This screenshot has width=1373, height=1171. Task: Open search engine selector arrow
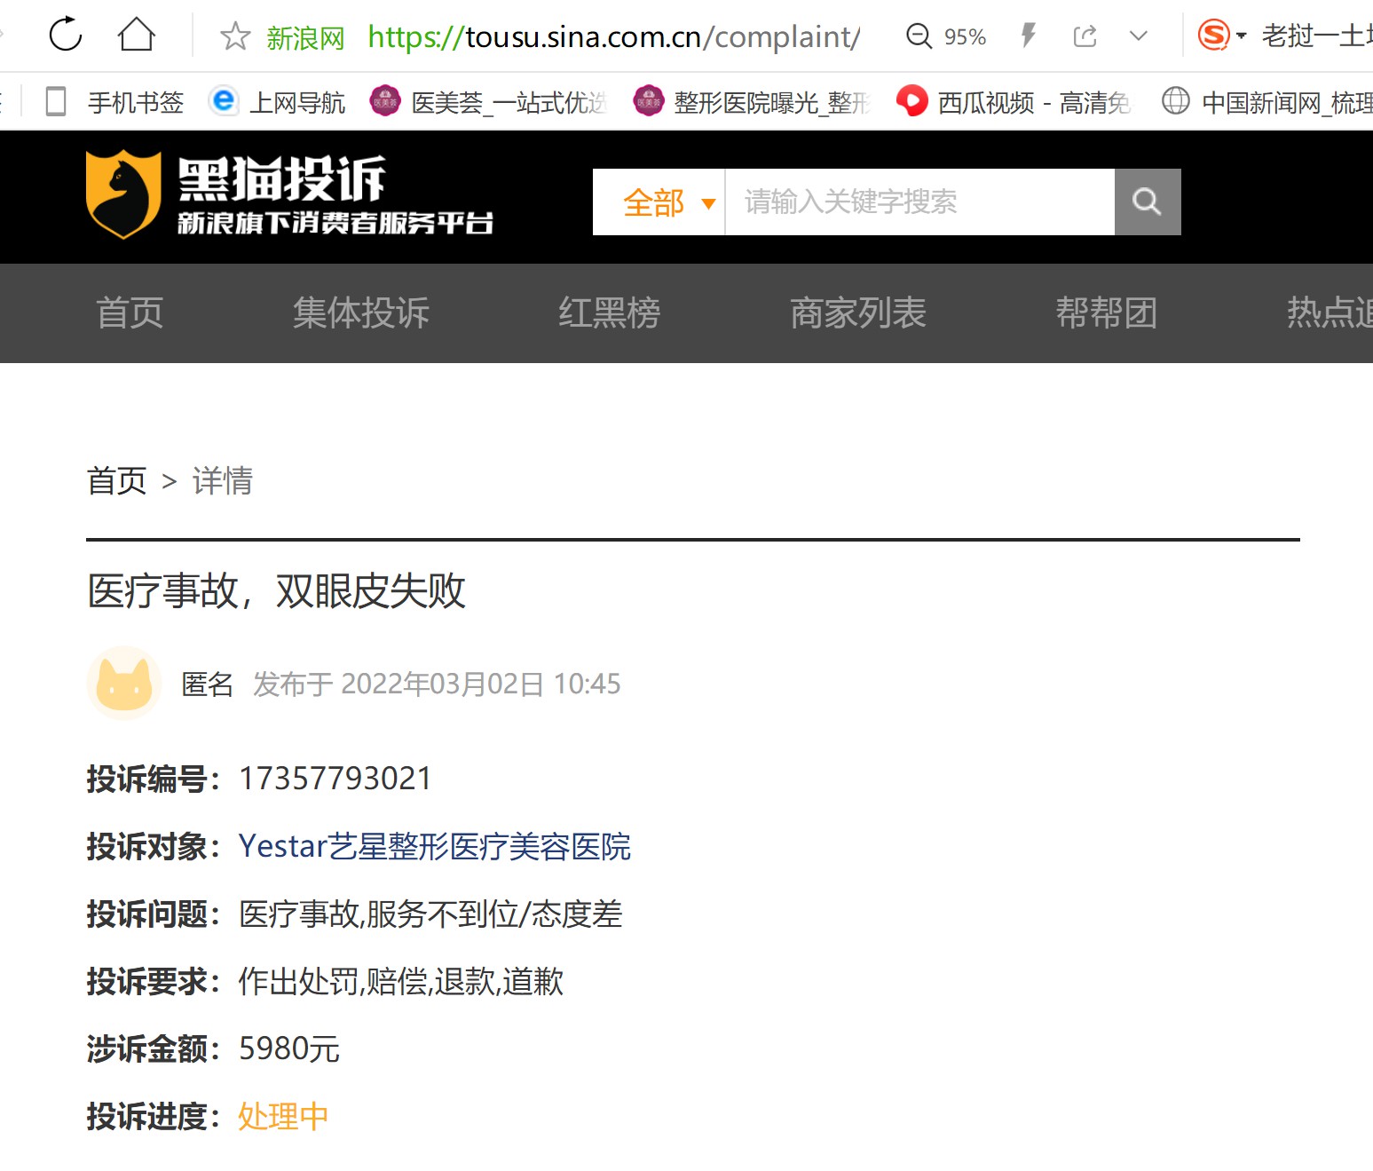pyautogui.click(x=1241, y=36)
